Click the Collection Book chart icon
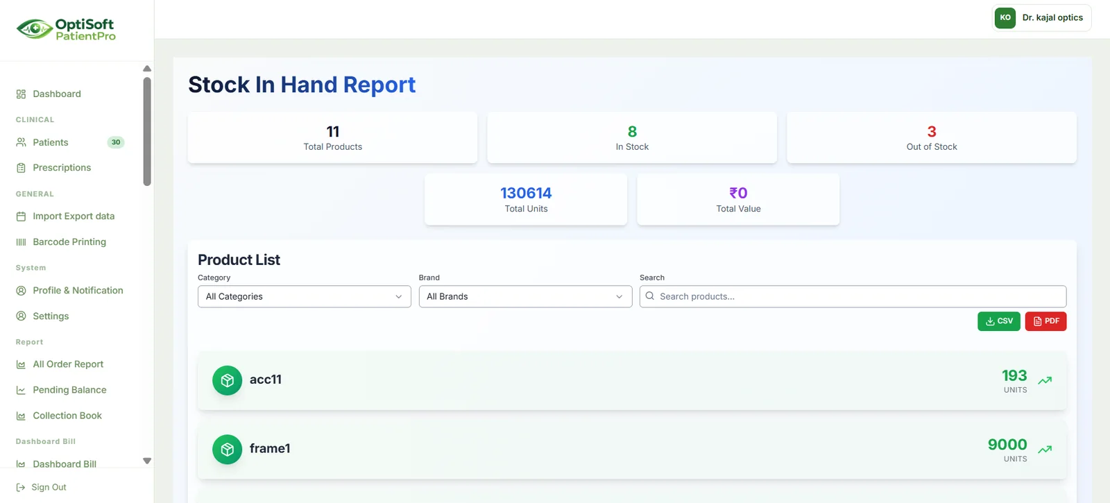The width and height of the screenshot is (1110, 503). pyautogui.click(x=21, y=416)
